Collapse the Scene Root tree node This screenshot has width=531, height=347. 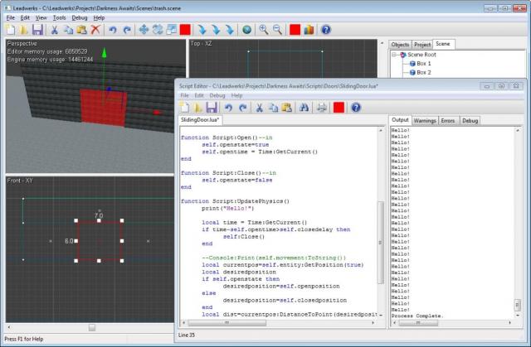(x=395, y=54)
